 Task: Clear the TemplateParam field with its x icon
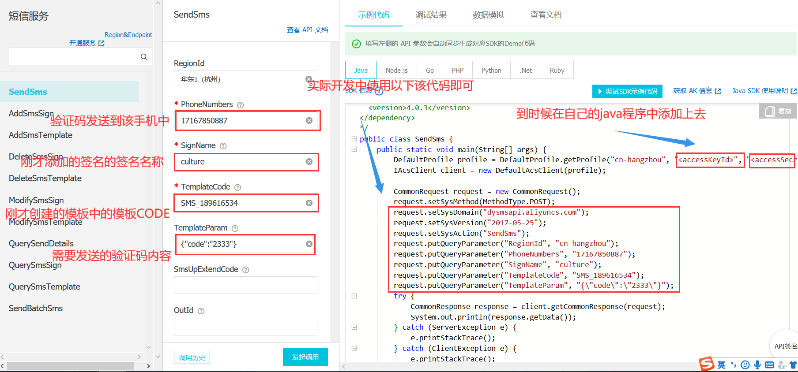309,244
